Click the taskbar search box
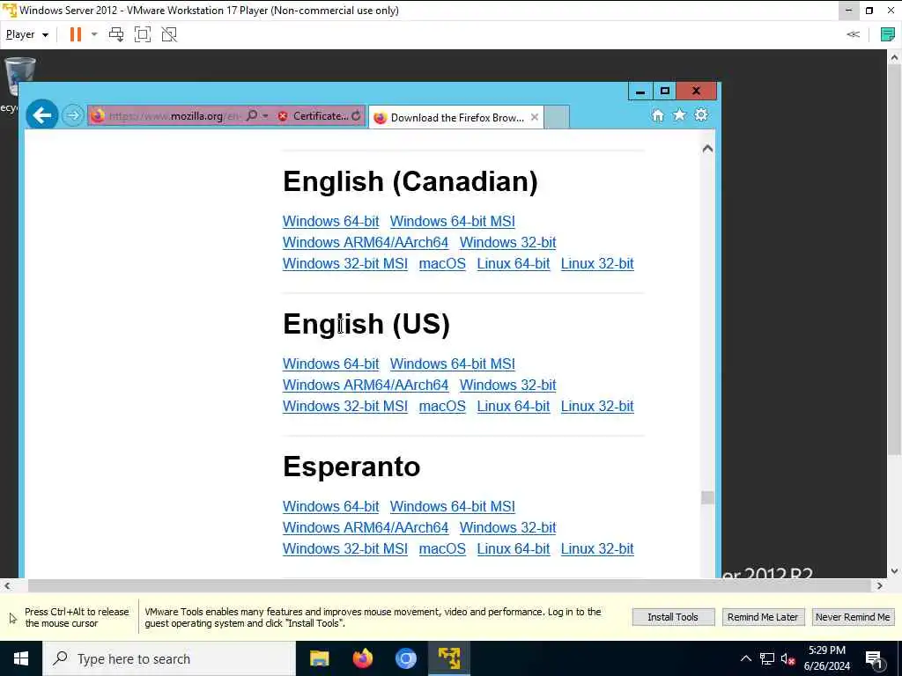Screen dimensions: 902x676 point(168,658)
